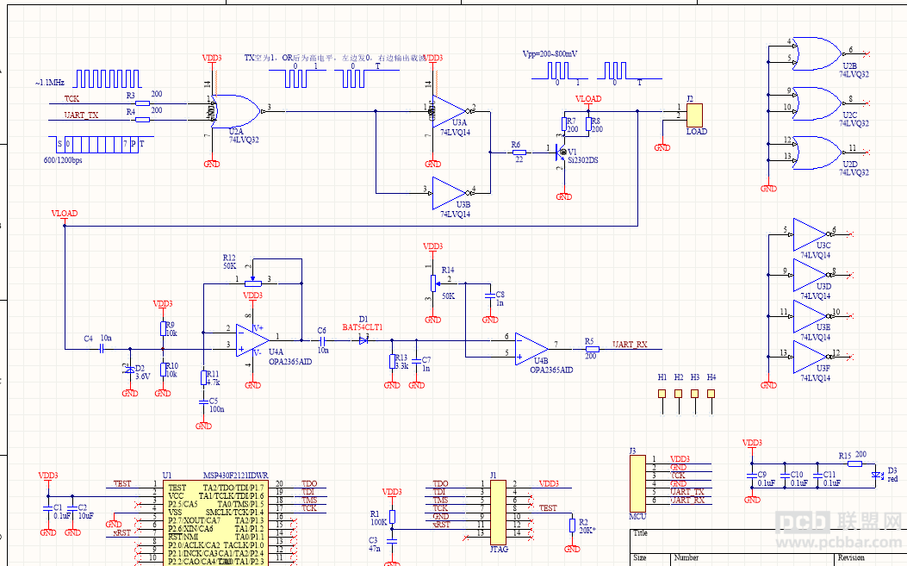Click capacitor C4 symbol
Screen dimensions: 907x566
102,349
